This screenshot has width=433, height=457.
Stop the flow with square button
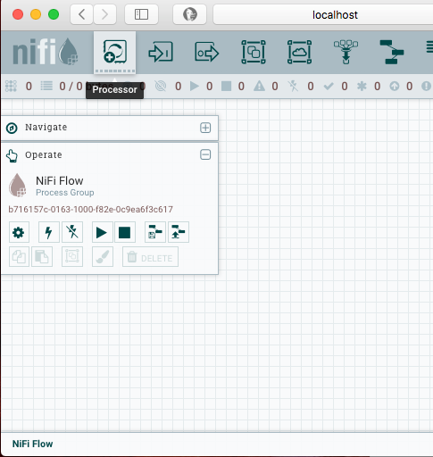tap(125, 232)
